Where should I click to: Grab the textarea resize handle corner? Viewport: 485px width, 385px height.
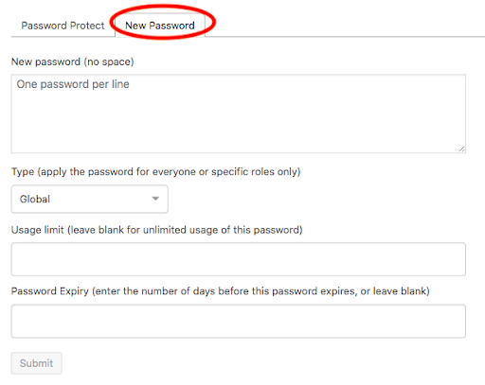[461, 149]
